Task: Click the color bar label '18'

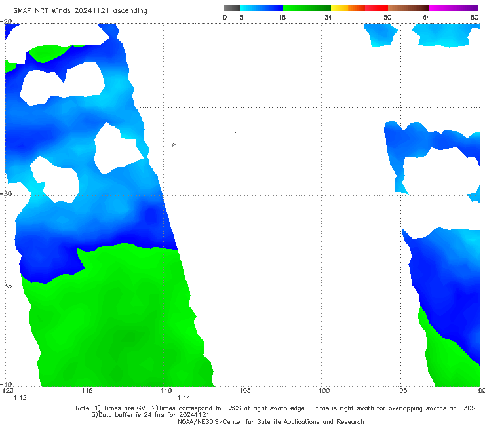Action: pos(282,18)
